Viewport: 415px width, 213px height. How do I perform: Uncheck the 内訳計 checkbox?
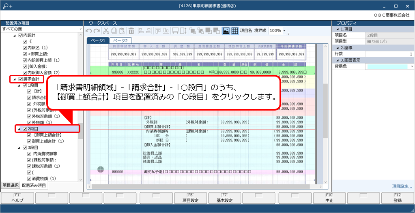21,35
